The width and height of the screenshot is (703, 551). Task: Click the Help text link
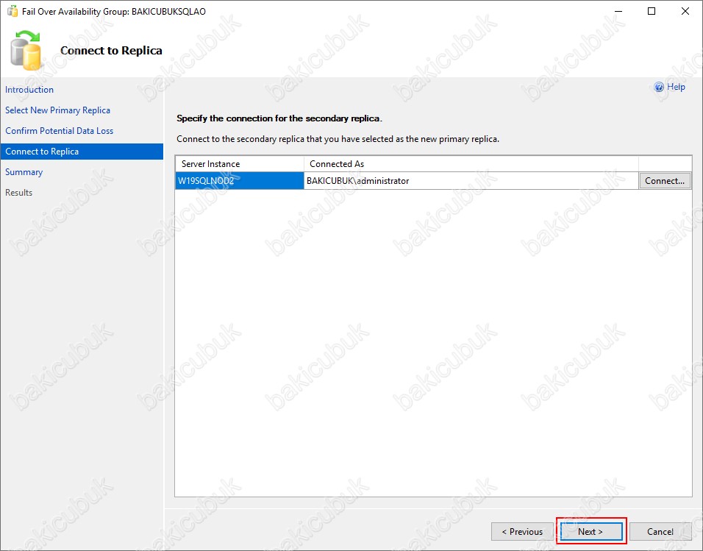[x=676, y=87]
